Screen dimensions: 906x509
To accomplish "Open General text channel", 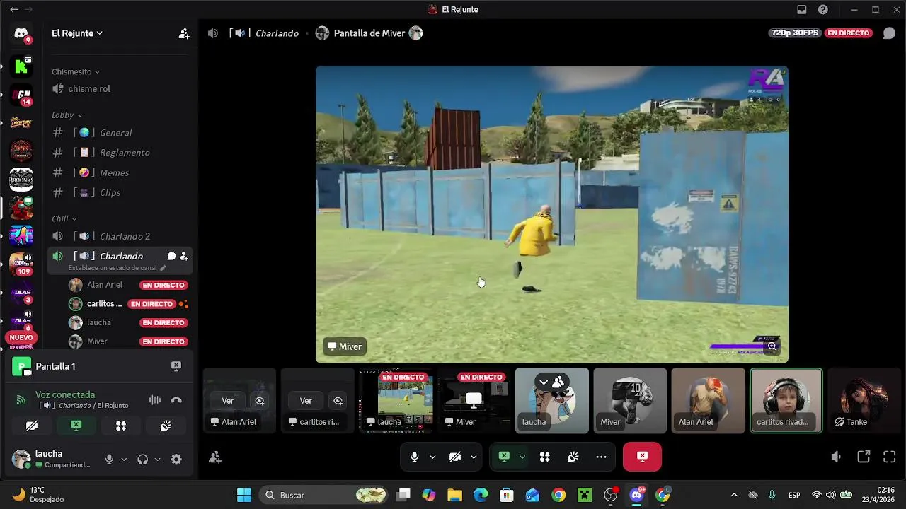I will coord(120,133).
